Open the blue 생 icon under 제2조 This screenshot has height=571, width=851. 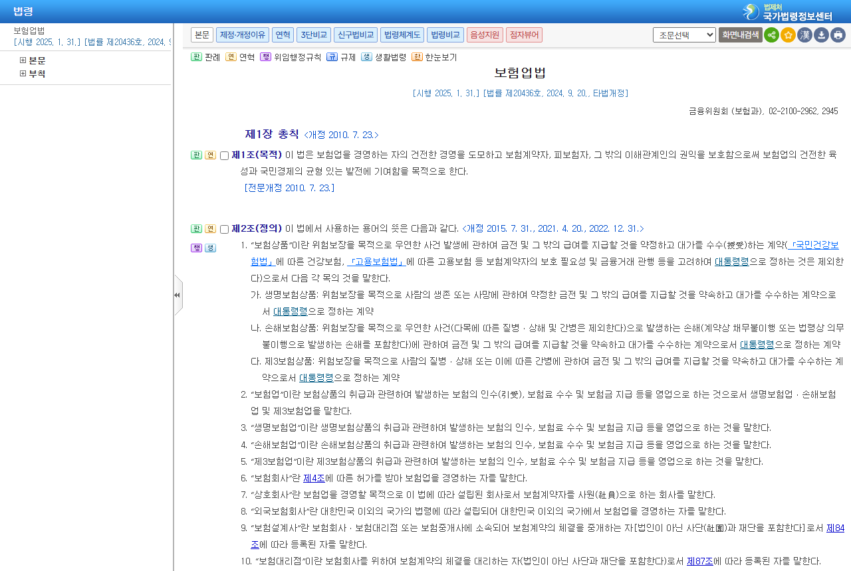point(210,248)
